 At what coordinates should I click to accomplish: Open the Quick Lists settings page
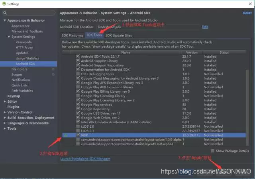20,85
